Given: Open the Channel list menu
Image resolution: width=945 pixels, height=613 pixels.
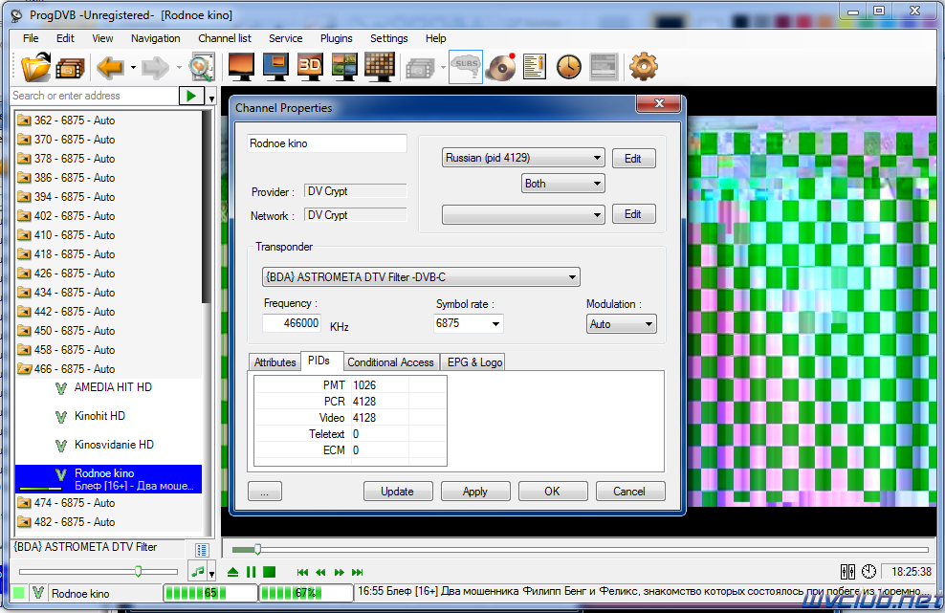Looking at the screenshot, I should click(224, 38).
